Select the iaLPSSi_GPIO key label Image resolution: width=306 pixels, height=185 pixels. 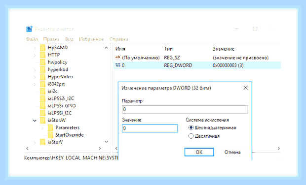point(62,106)
